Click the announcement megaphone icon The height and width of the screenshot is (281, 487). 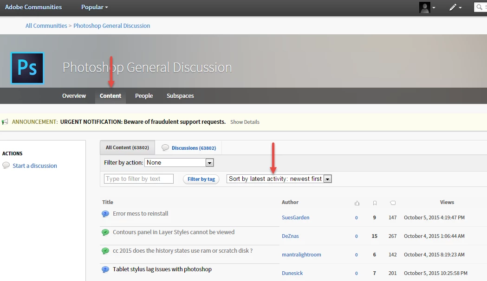(5, 122)
